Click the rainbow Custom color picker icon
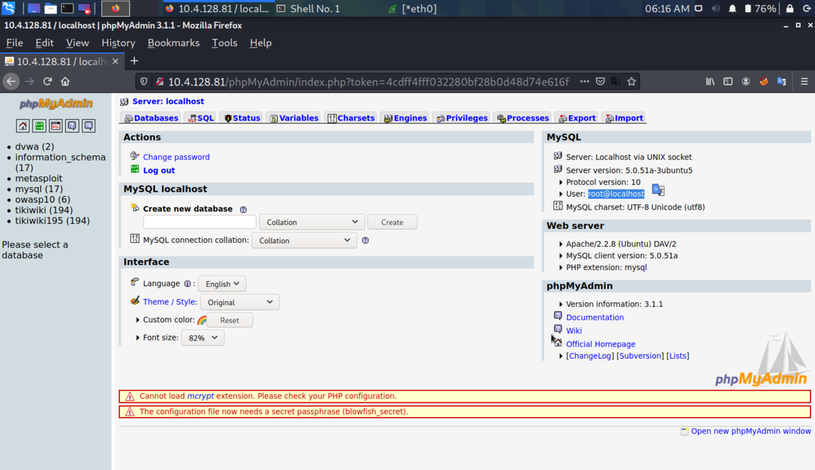815x470 pixels. tap(202, 320)
